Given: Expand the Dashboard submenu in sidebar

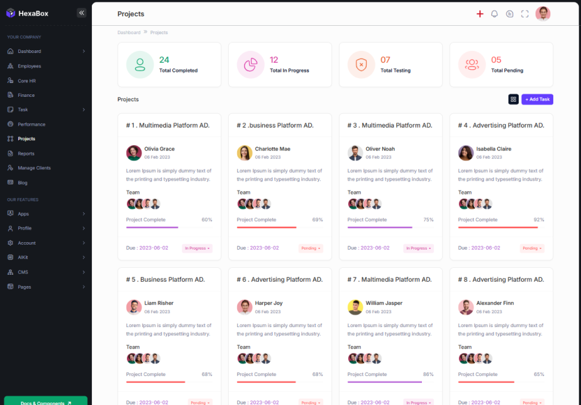Looking at the screenshot, I should tap(83, 51).
